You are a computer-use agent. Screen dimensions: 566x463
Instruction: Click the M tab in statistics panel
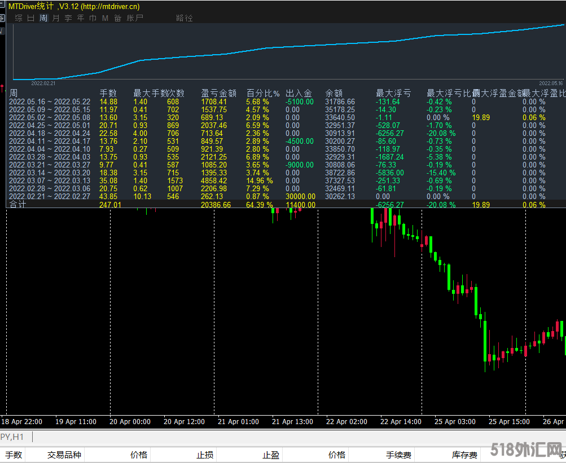[105, 18]
